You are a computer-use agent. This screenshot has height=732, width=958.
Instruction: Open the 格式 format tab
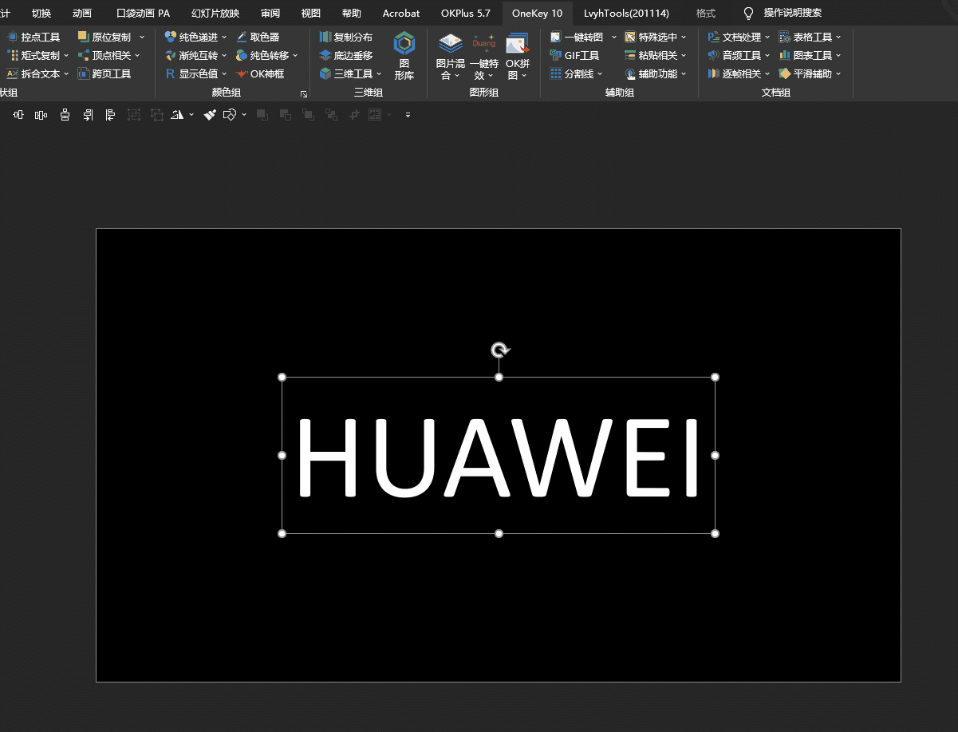[705, 13]
